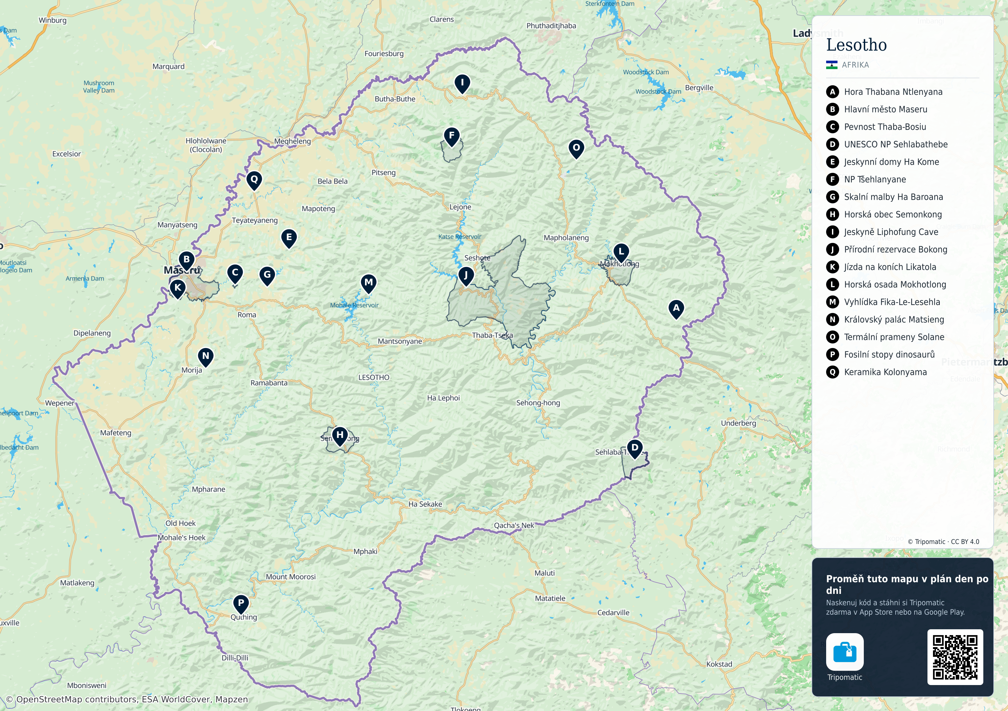Image resolution: width=1008 pixels, height=711 pixels.
Task: Click legend entry Termální prameny Solane
Action: pos(885,337)
